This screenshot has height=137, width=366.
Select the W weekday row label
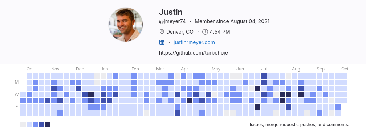tap(17, 94)
